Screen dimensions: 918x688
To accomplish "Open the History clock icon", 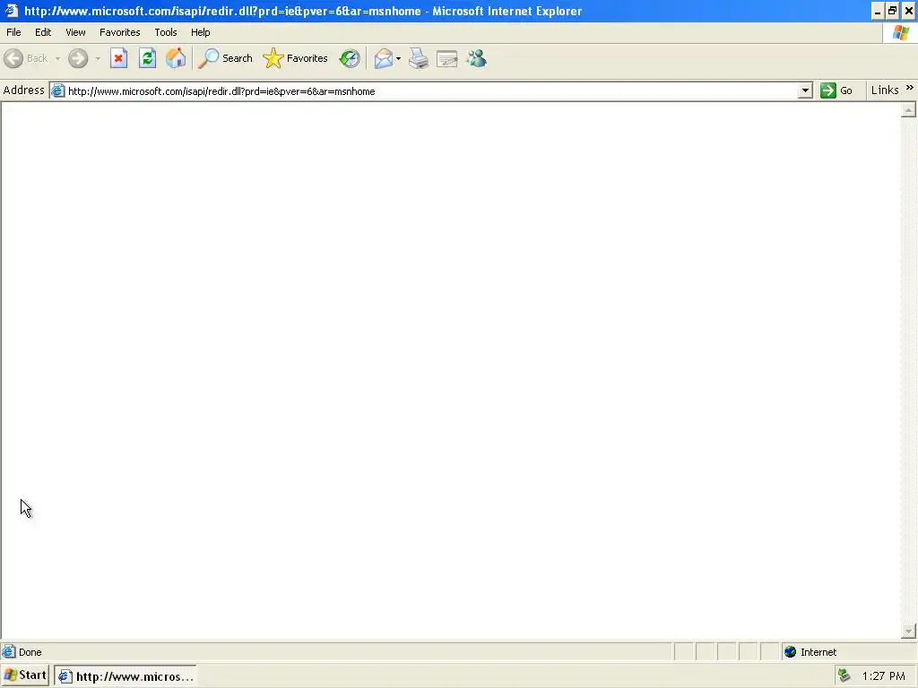I will 350,58.
